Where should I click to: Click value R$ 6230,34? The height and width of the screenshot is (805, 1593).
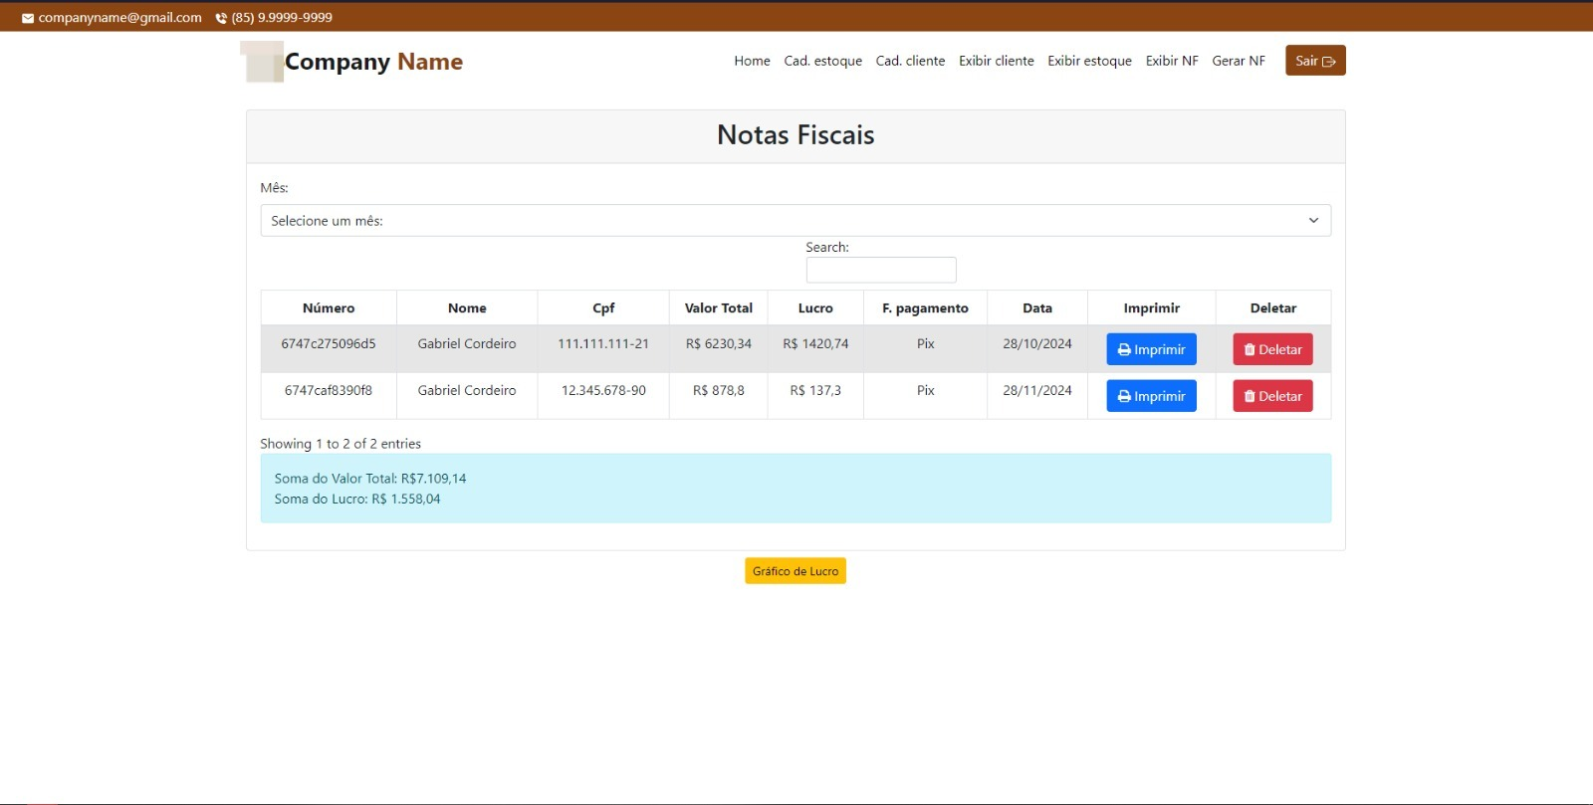[719, 344]
